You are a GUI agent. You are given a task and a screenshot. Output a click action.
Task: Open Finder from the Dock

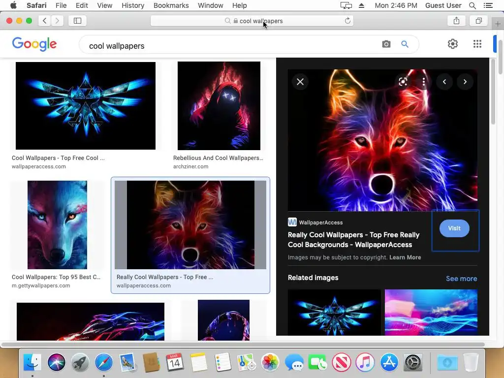click(32, 362)
